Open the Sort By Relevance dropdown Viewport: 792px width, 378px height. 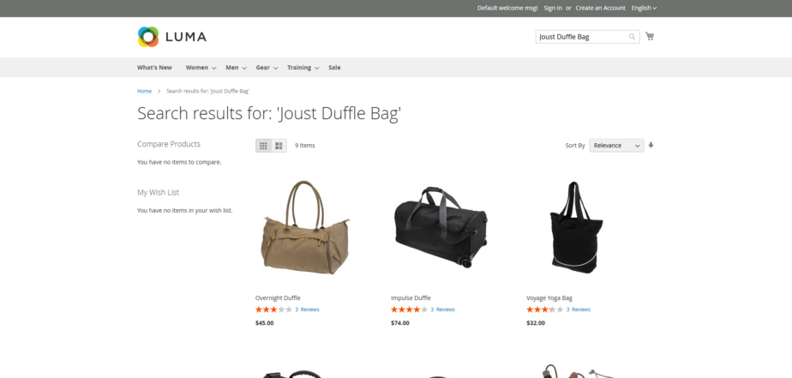tap(615, 146)
